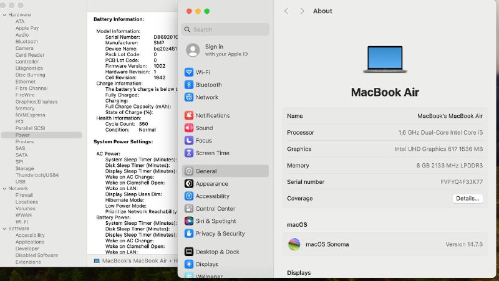Click the Focus moon icon

189,140
